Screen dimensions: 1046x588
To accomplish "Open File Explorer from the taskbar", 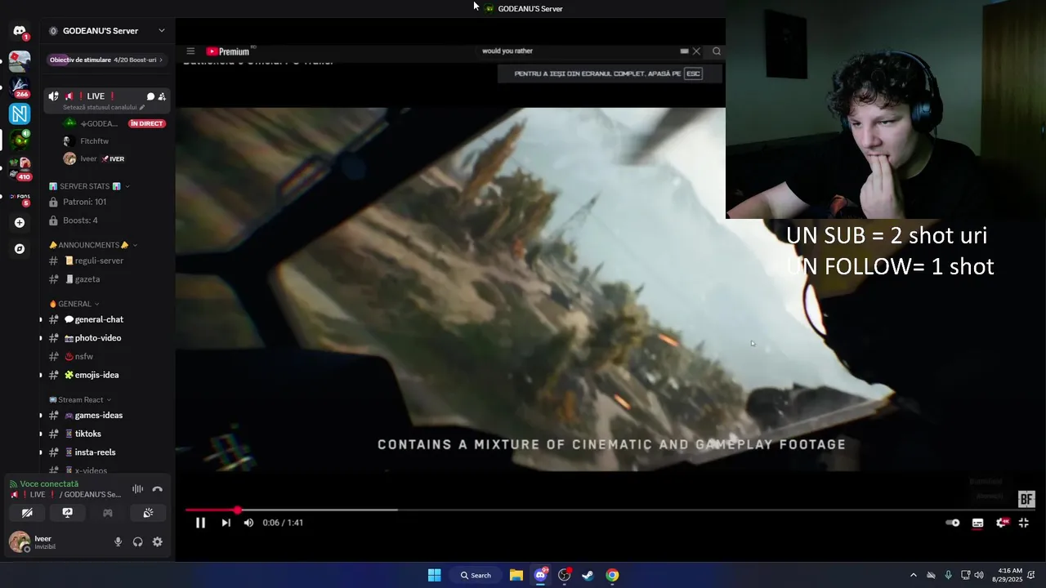I will (516, 575).
